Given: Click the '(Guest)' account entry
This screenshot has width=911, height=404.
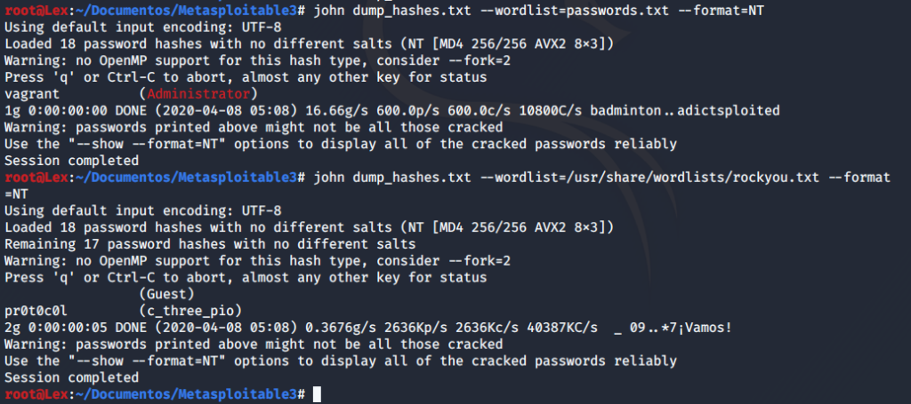Looking at the screenshot, I should (x=167, y=295).
